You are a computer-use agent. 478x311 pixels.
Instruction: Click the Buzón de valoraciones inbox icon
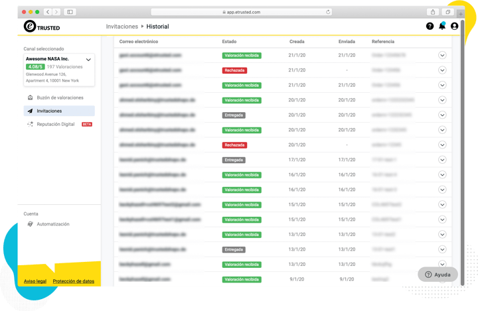tap(30, 97)
